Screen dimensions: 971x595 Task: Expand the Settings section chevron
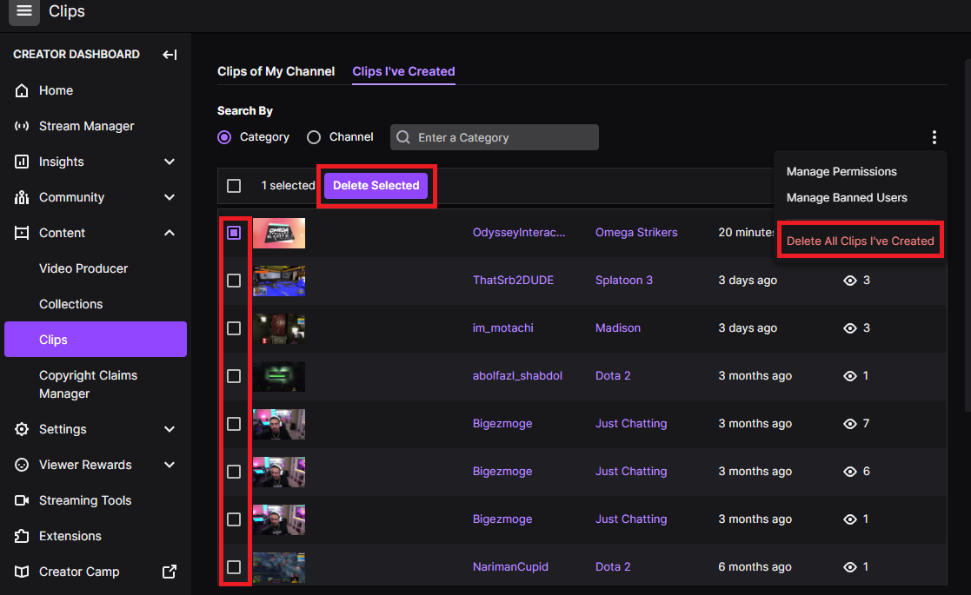tap(170, 429)
